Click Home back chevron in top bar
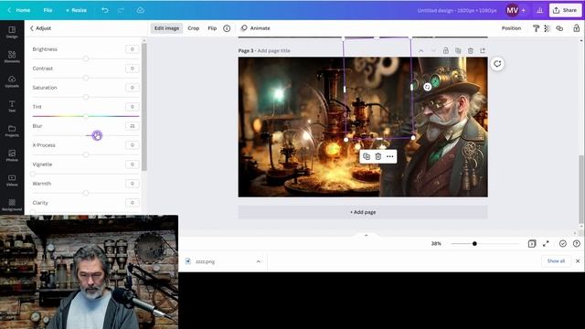Image resolution: width=585 pixels, height=329 pixels. (x=9, y=10)
